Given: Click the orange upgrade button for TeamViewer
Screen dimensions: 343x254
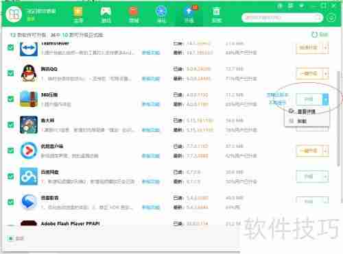Looking at the screenshot, I should point(309,48).
